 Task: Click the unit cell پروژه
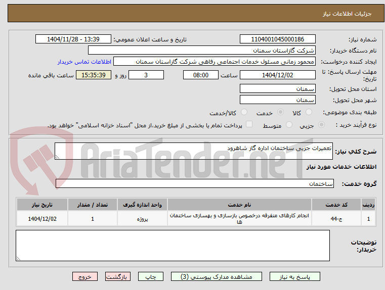(x=142, y=219)
